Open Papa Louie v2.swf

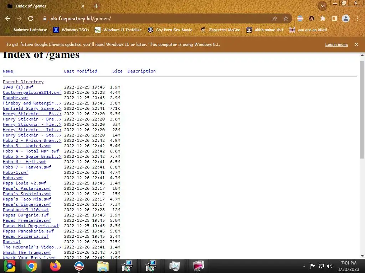coord(25,183)
